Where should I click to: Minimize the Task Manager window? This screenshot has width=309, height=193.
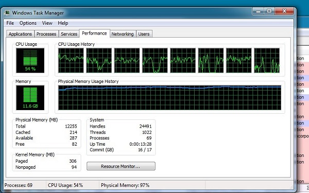[x=259, y=11]
